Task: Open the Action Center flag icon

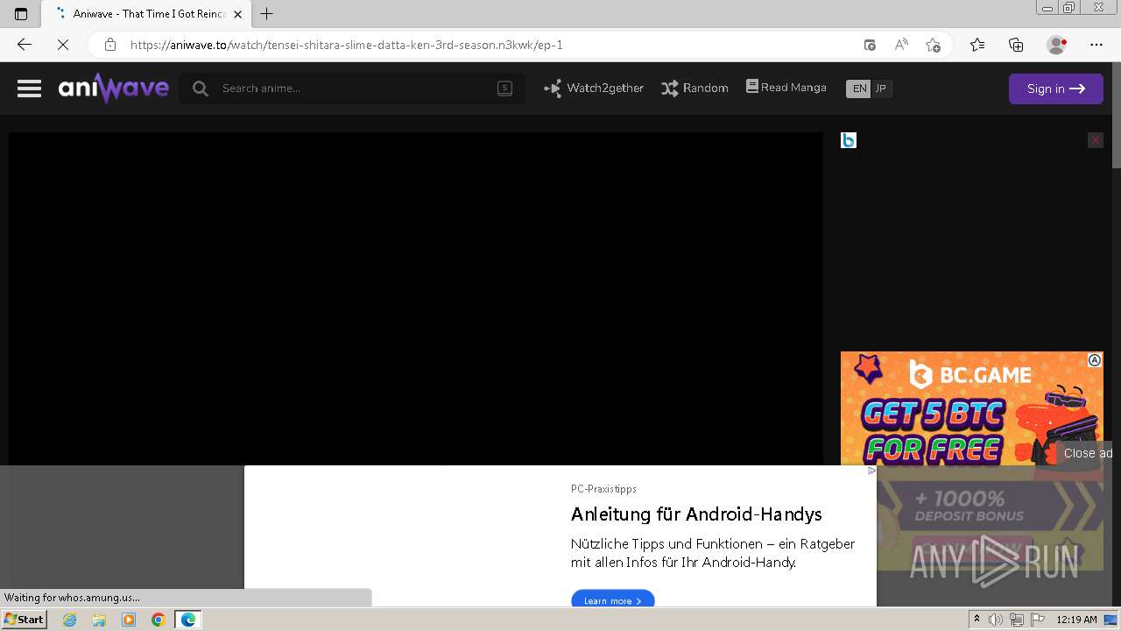Action: 1037,620
